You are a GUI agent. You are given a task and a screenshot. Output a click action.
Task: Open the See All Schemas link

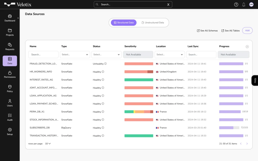point(207,30)
